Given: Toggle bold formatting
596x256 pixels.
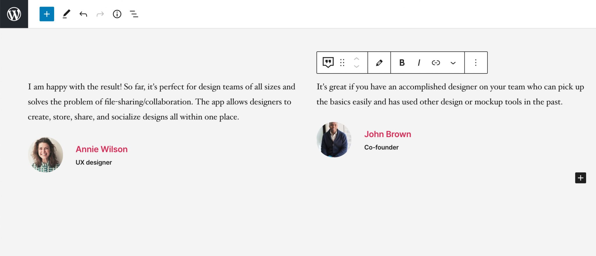Looking at the screenshot, I should pos(402,63).
